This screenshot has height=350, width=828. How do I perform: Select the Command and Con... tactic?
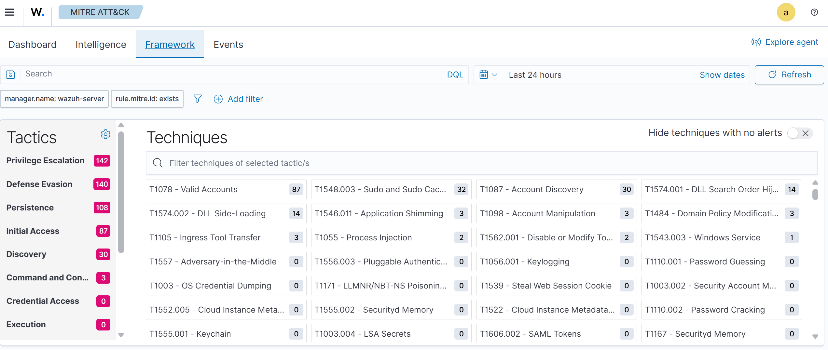coord(58,278)
